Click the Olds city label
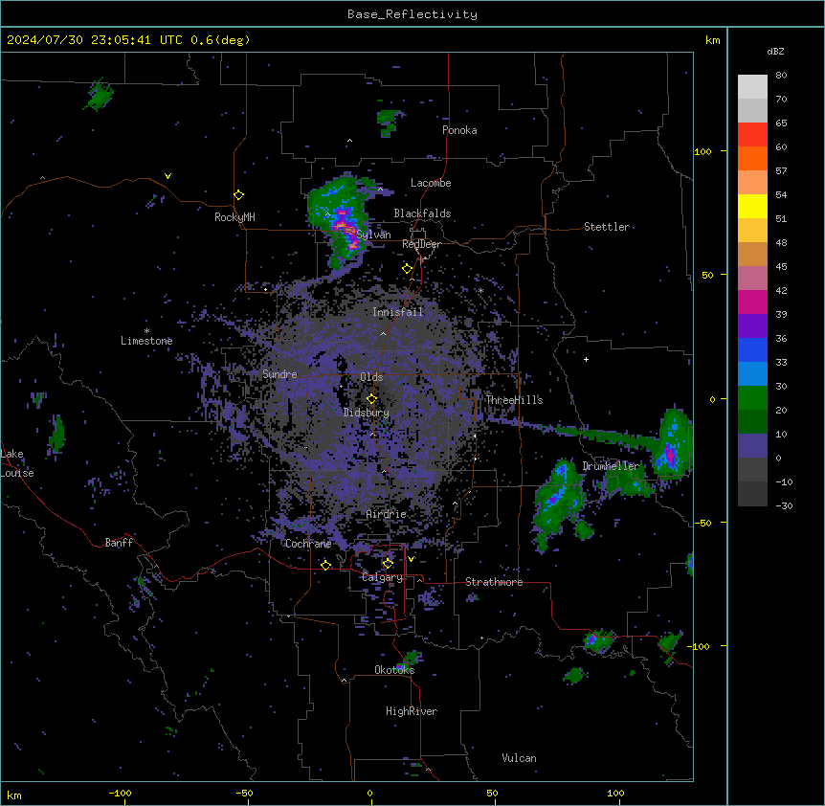 click(x=371, y=377)
